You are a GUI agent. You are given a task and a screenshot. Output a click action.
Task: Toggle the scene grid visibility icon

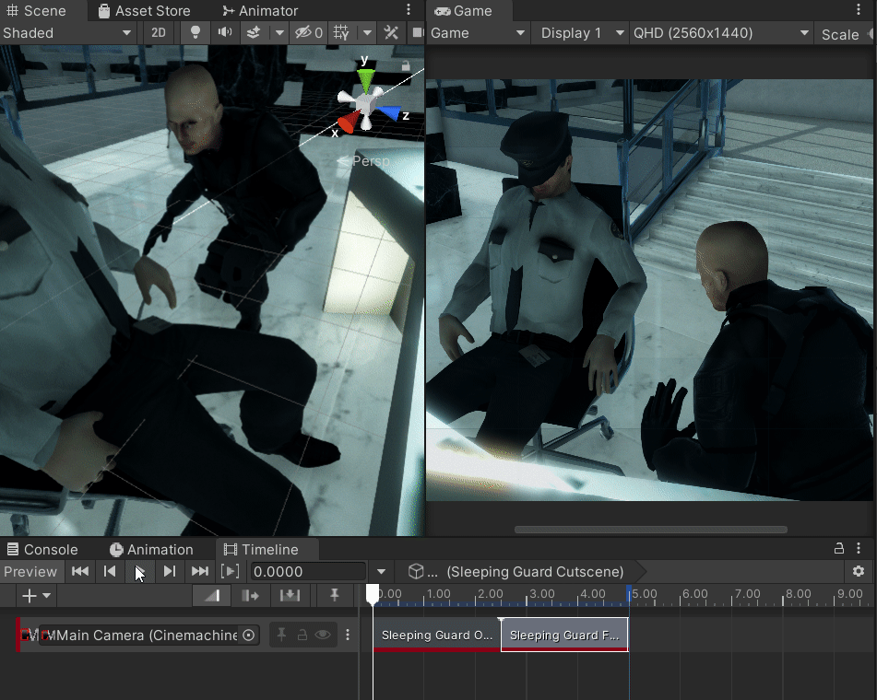click(x=341, y=33)
